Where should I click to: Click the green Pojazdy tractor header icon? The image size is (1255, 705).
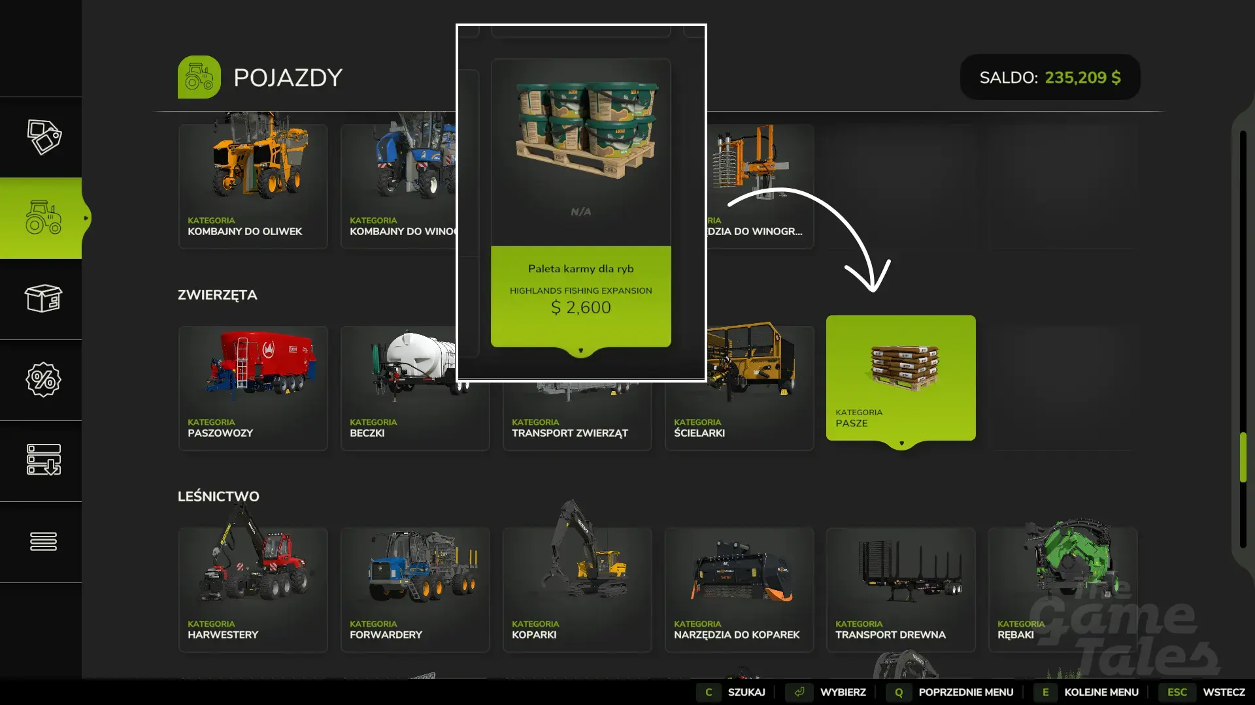pos(199,77)
